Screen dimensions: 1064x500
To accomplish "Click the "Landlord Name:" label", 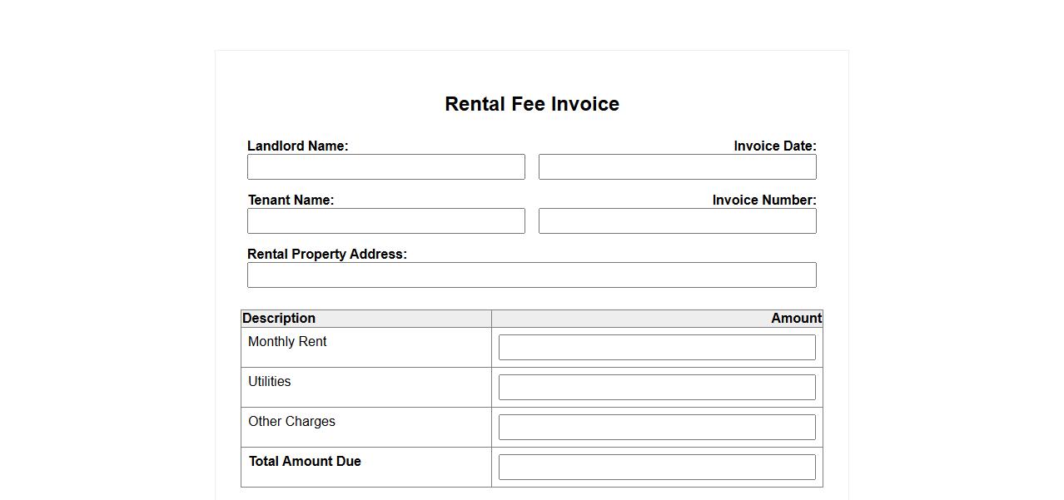I will point(297,146).
